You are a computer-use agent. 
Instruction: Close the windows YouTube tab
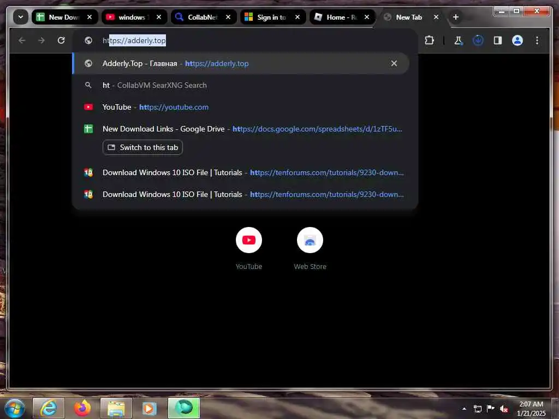coord(159,17)
